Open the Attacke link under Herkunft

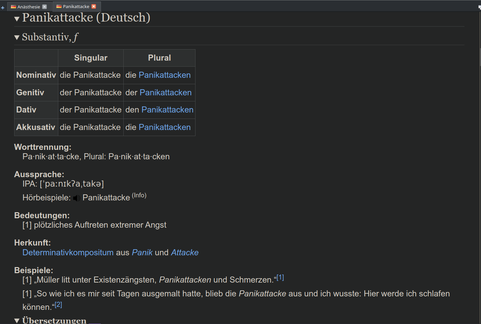tap(185, 253)
